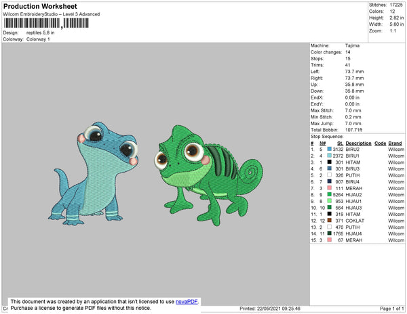
Task: Click the 'Tajima' machine value
Action: (352, 45)
